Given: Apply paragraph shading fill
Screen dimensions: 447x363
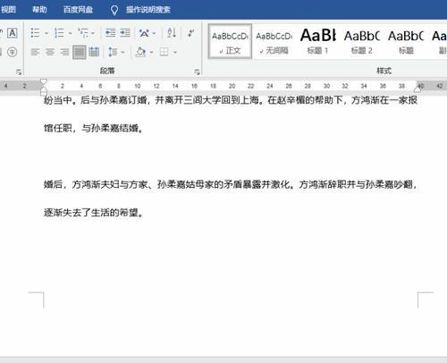Looking at the screenshot, I should tap(140, 53).
